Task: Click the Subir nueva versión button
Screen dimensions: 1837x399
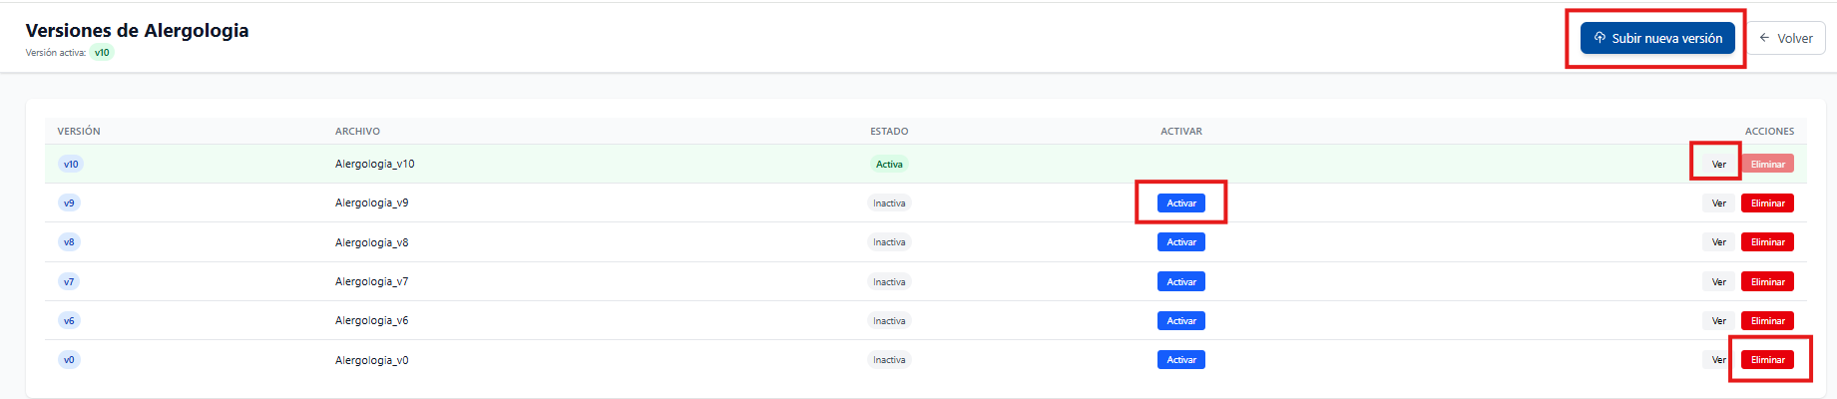Action: coord(1656,38)
